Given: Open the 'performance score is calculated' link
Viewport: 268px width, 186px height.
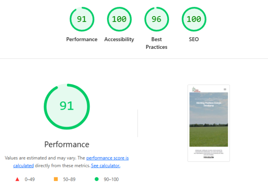Looking at the screenshot, I should (x=107, y=158).
